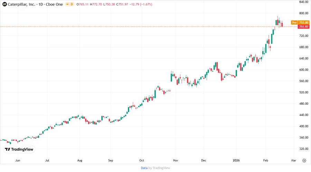Click the orange sun delayed-data indicator

tap(67, 4)
